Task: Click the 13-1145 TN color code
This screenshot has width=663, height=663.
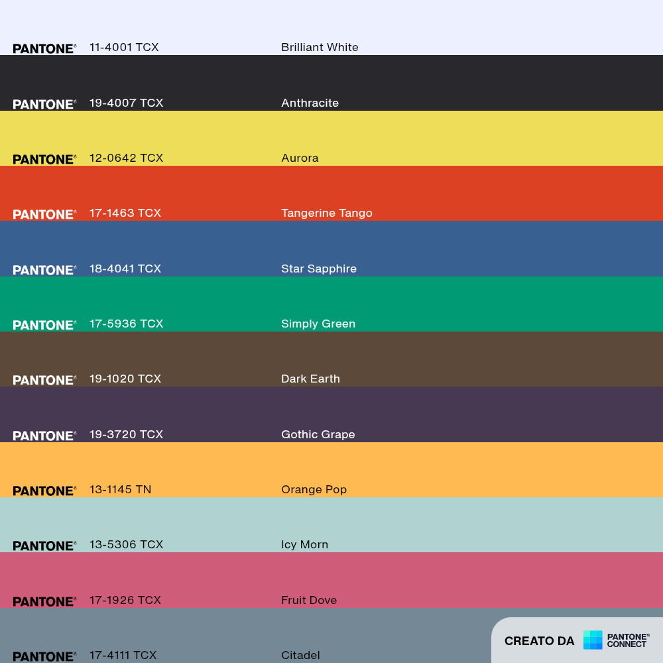Action: [120, 489]
